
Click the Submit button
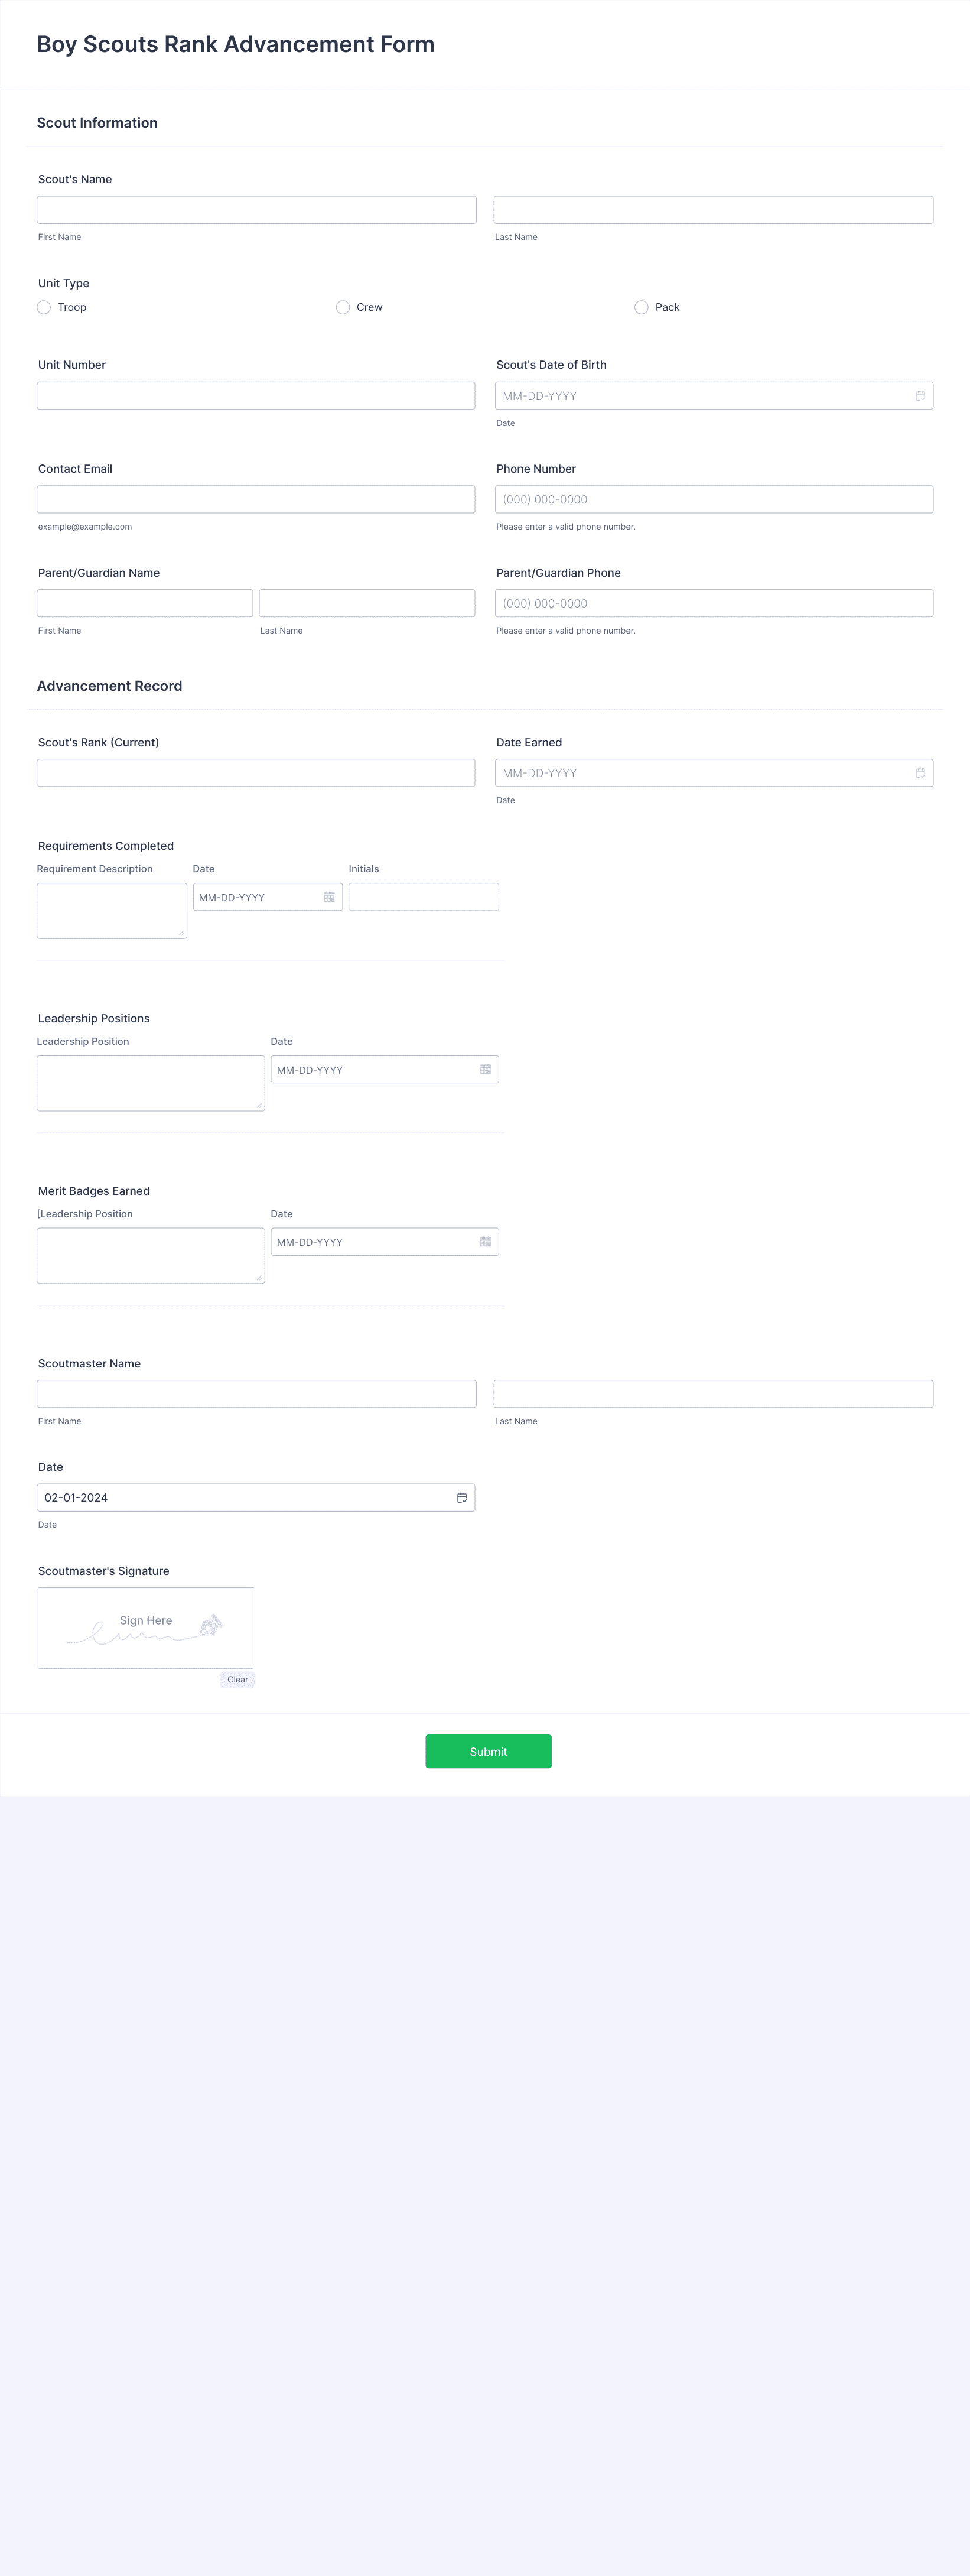488,1751
